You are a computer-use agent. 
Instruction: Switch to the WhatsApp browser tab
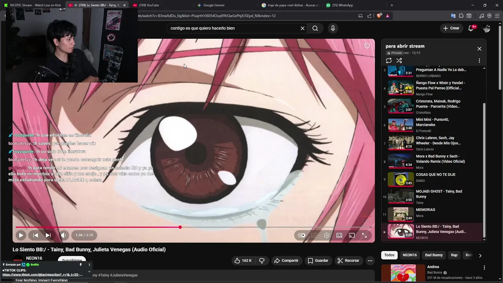343,5
